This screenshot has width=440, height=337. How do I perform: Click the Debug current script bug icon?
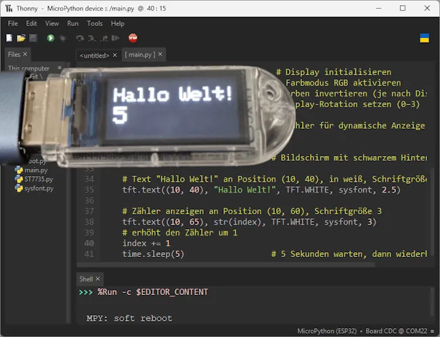tap(62, 39)
